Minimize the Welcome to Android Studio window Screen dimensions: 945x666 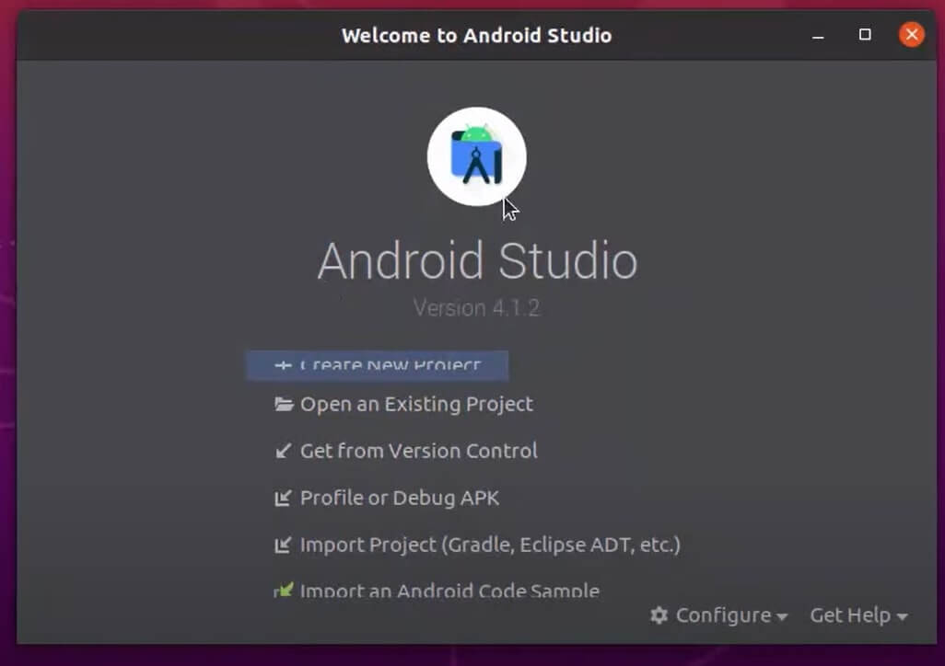coord(819,35)
